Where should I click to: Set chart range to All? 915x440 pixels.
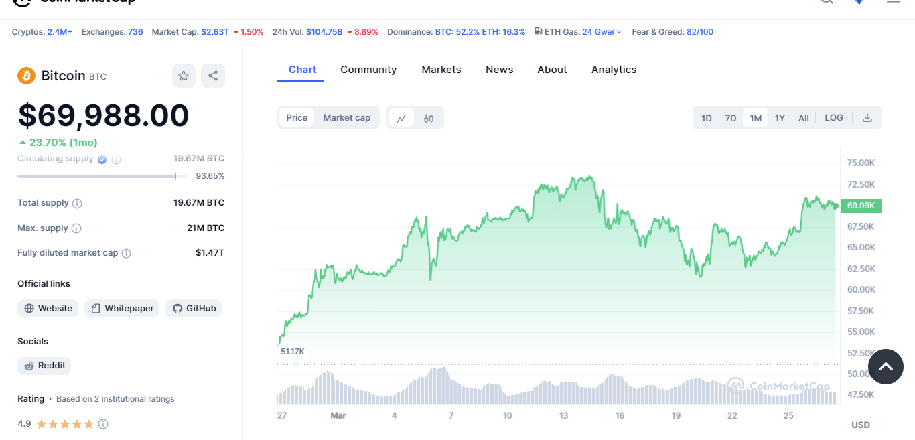[x=804, y=118]
